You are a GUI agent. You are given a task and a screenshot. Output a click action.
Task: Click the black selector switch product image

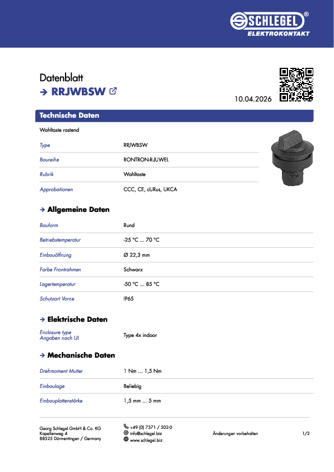pyautogui.click(x=292, y=158)
